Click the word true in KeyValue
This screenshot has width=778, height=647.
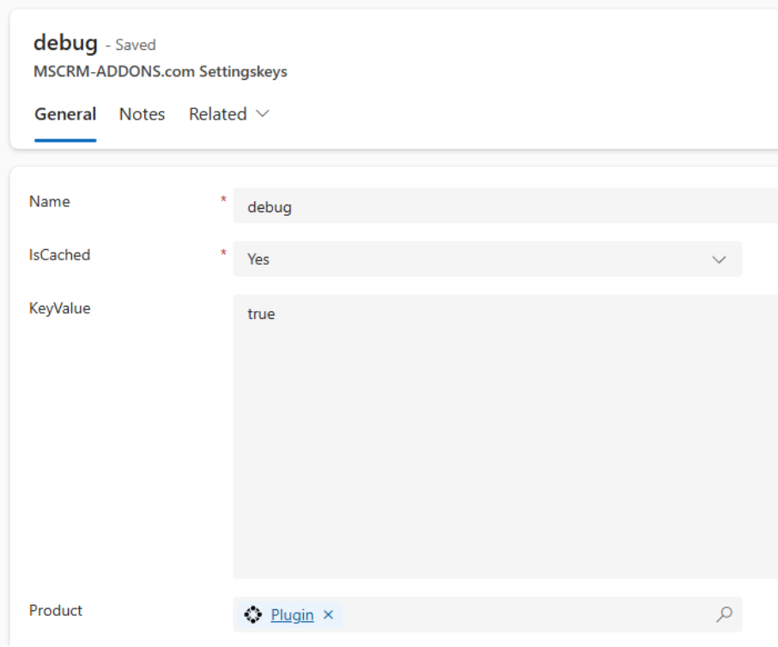pyautogui.click(x=261, y=314)
